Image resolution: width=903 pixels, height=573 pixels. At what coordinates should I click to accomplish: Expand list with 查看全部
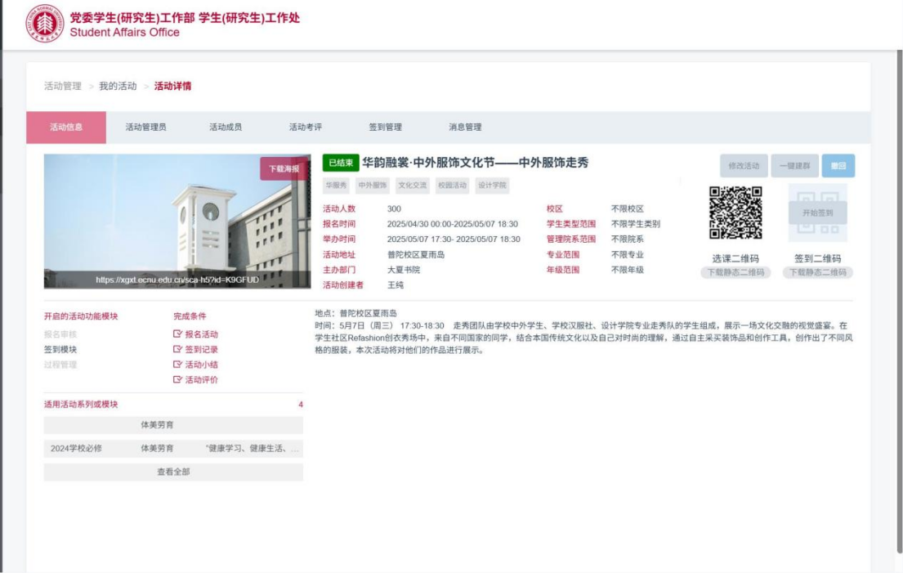tap(173, 472)
